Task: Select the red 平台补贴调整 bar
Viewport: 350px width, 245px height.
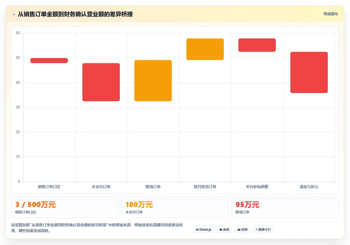Action: [x=257, y=45]
